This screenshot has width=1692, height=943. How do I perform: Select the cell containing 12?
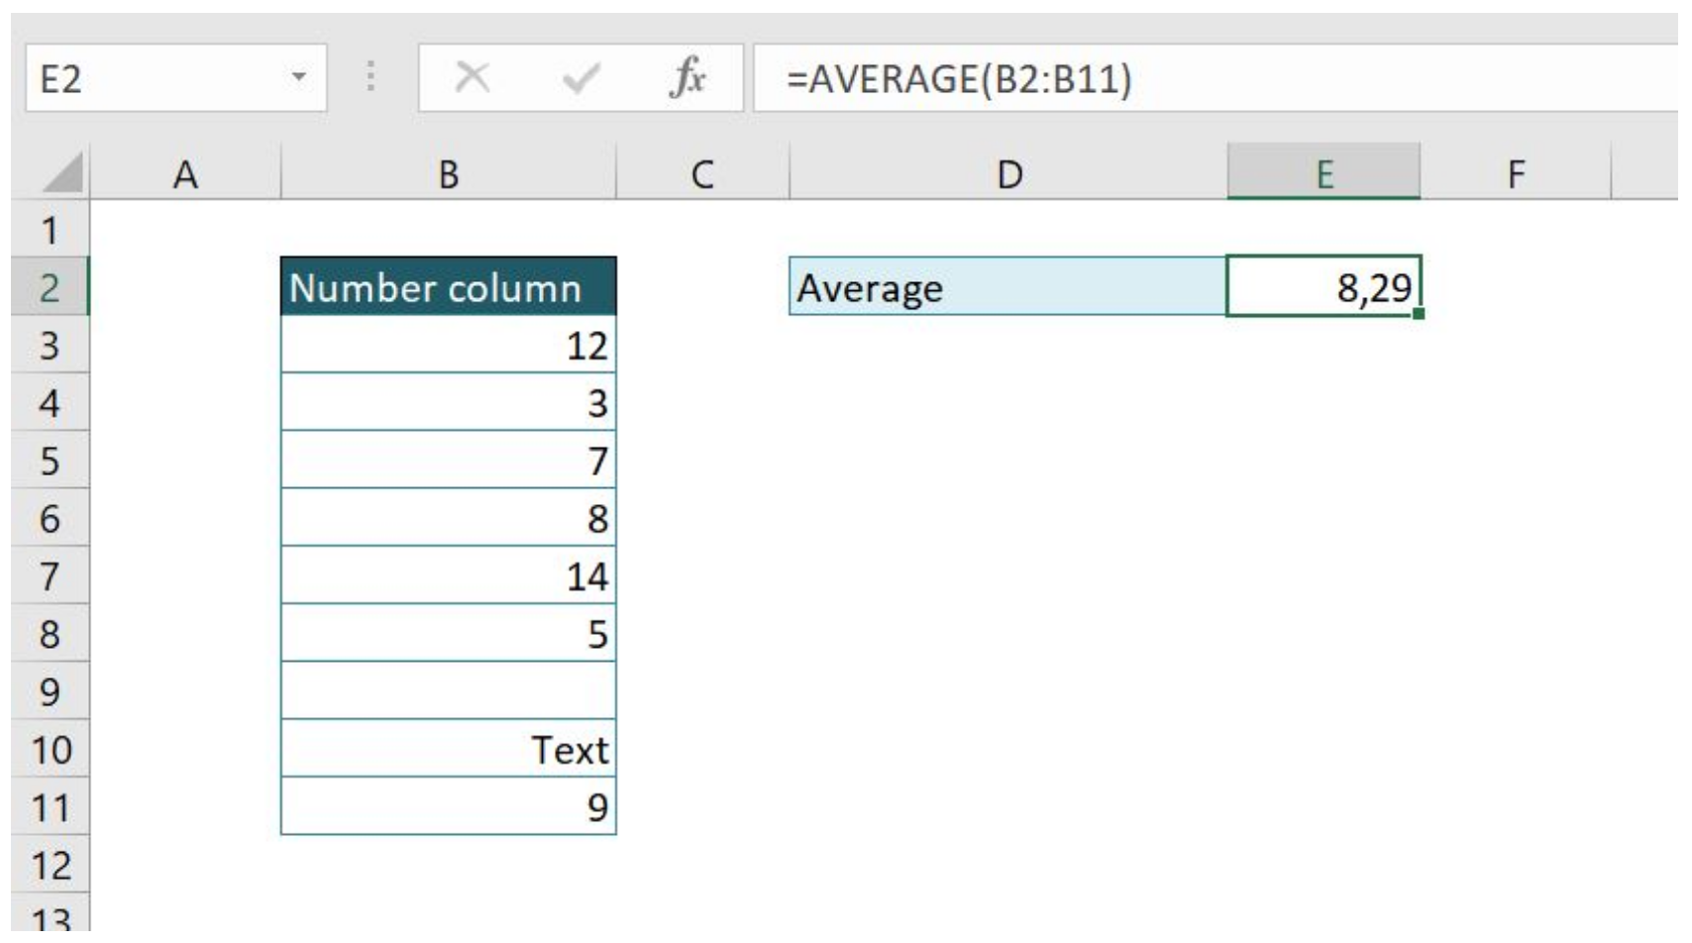coord(451,344)
